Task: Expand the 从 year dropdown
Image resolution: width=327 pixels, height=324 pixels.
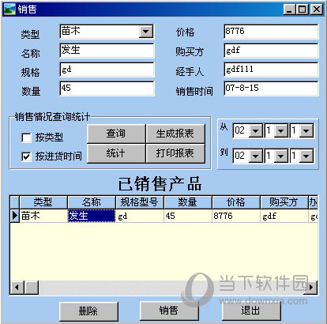Action: tap(255, 130)
